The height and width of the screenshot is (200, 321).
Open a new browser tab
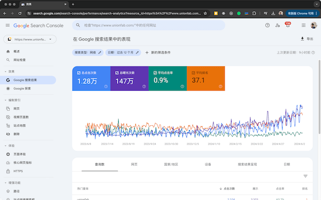click(x=73, y=4)
